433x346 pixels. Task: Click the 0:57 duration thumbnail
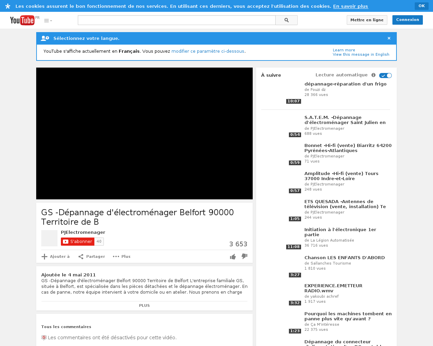pyautogui.click(x=281, y=182)
